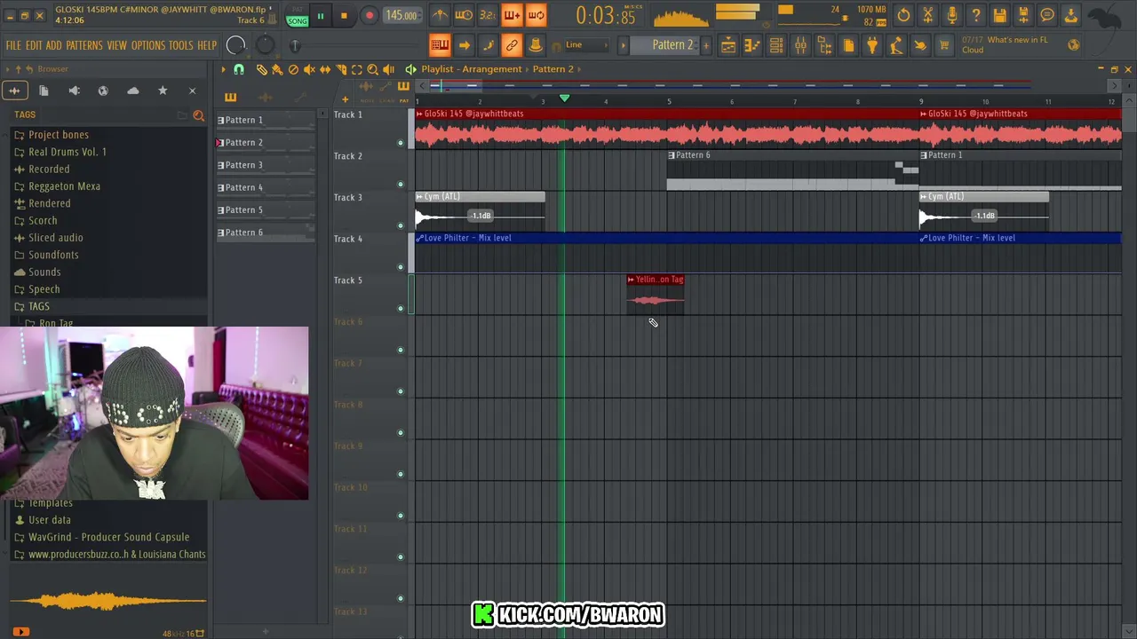
Task: Open the Help menu
Action: pos(207,45)
